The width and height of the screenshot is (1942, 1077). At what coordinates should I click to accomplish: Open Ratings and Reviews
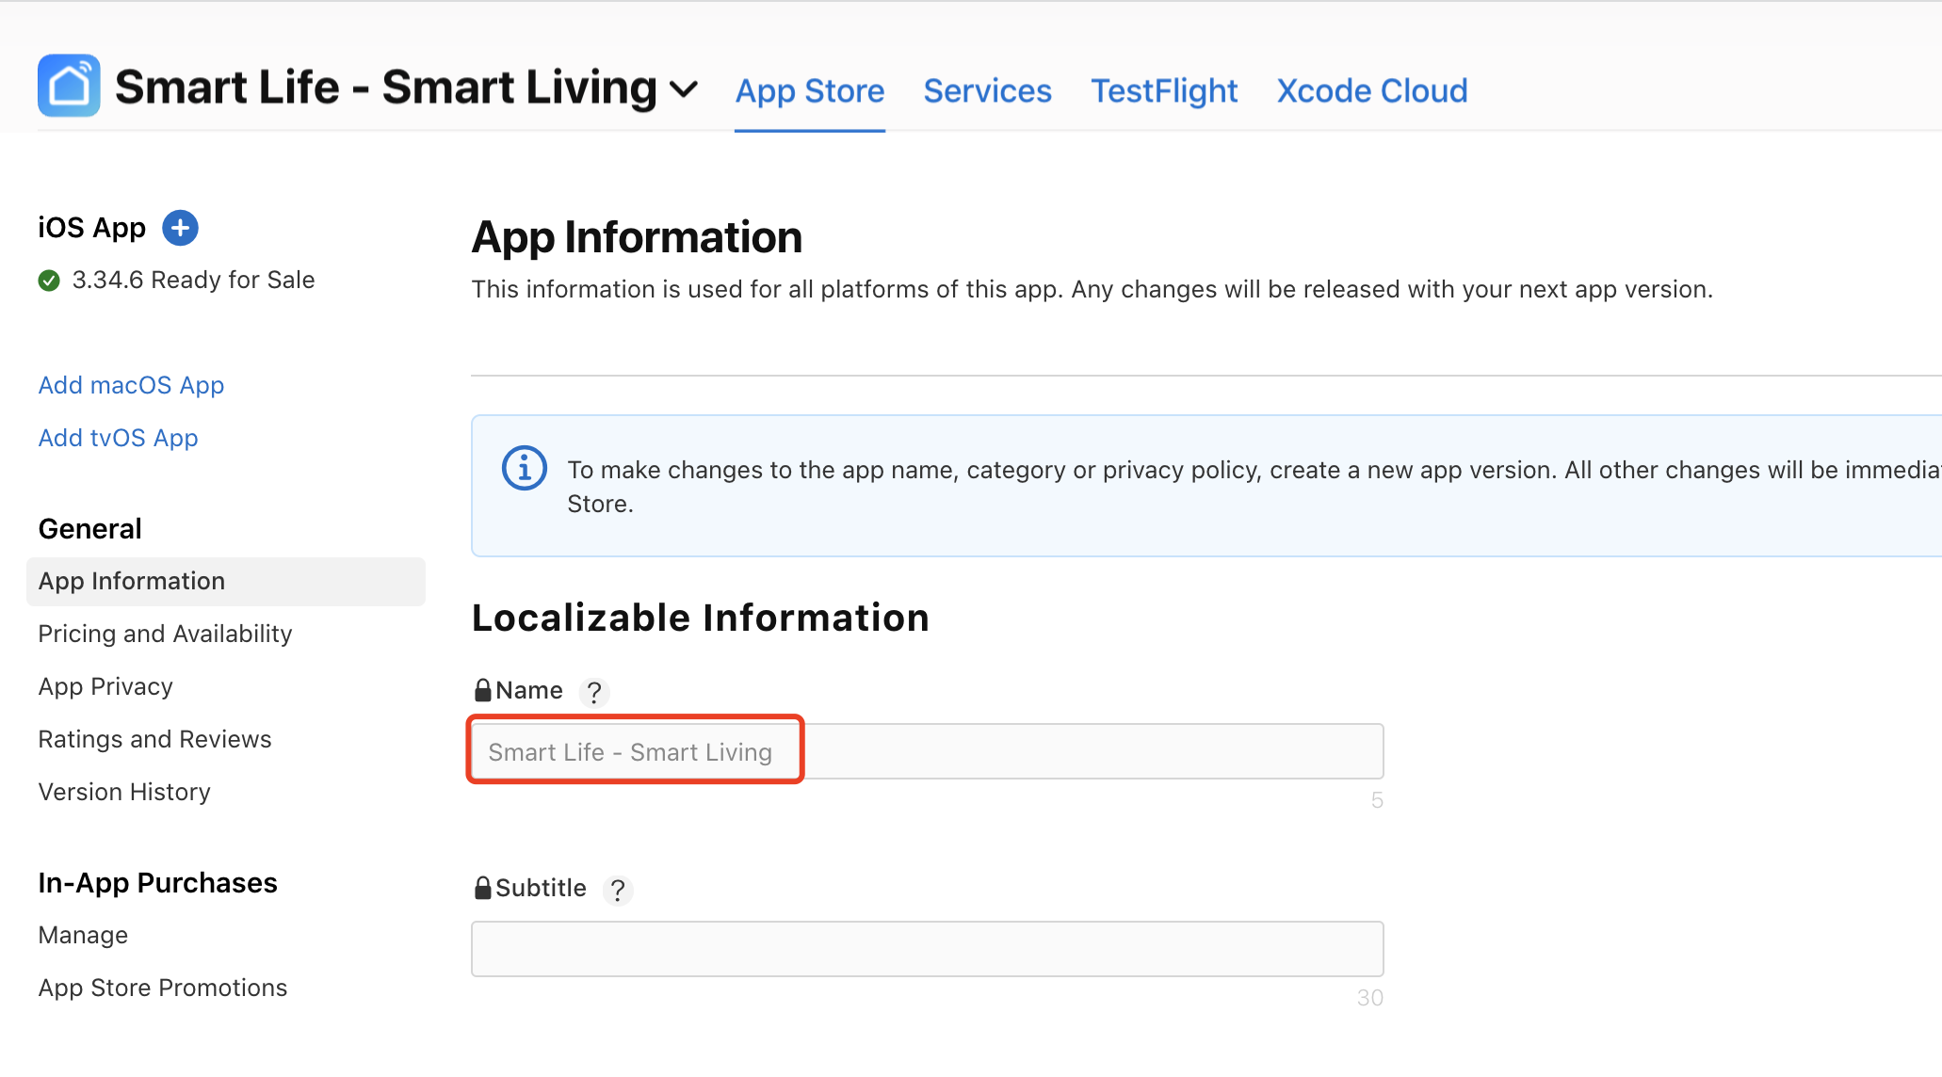click(154, 739)
